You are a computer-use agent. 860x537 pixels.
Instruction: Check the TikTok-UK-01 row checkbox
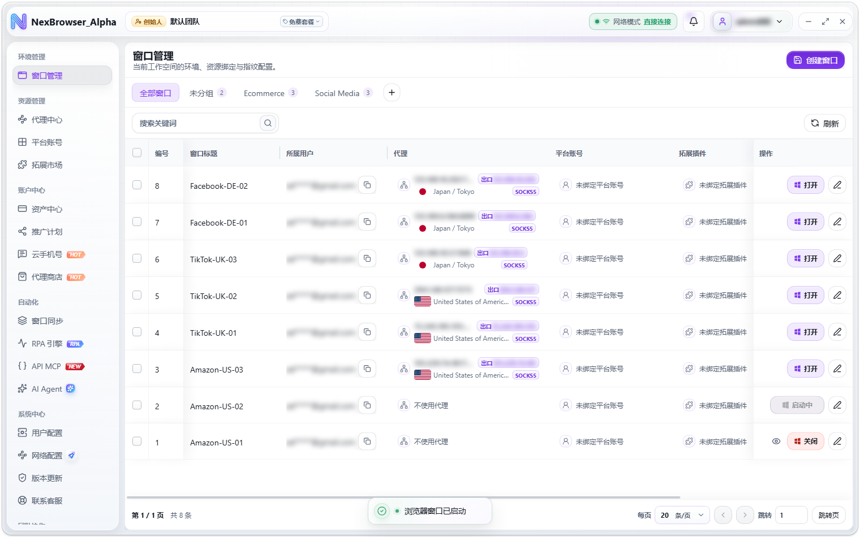tap(137, 332)
